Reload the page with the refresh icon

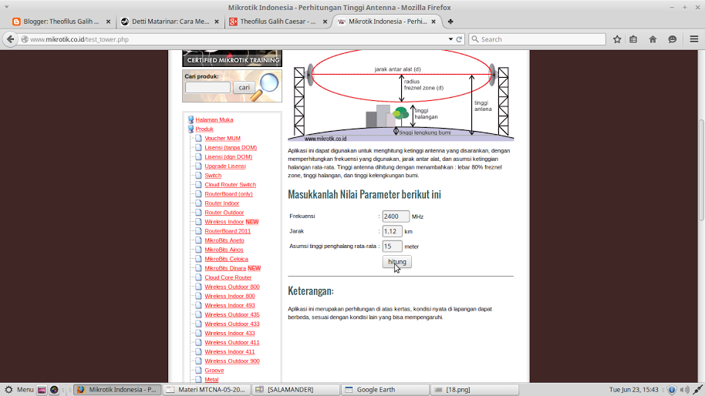[x=459, y=39]
